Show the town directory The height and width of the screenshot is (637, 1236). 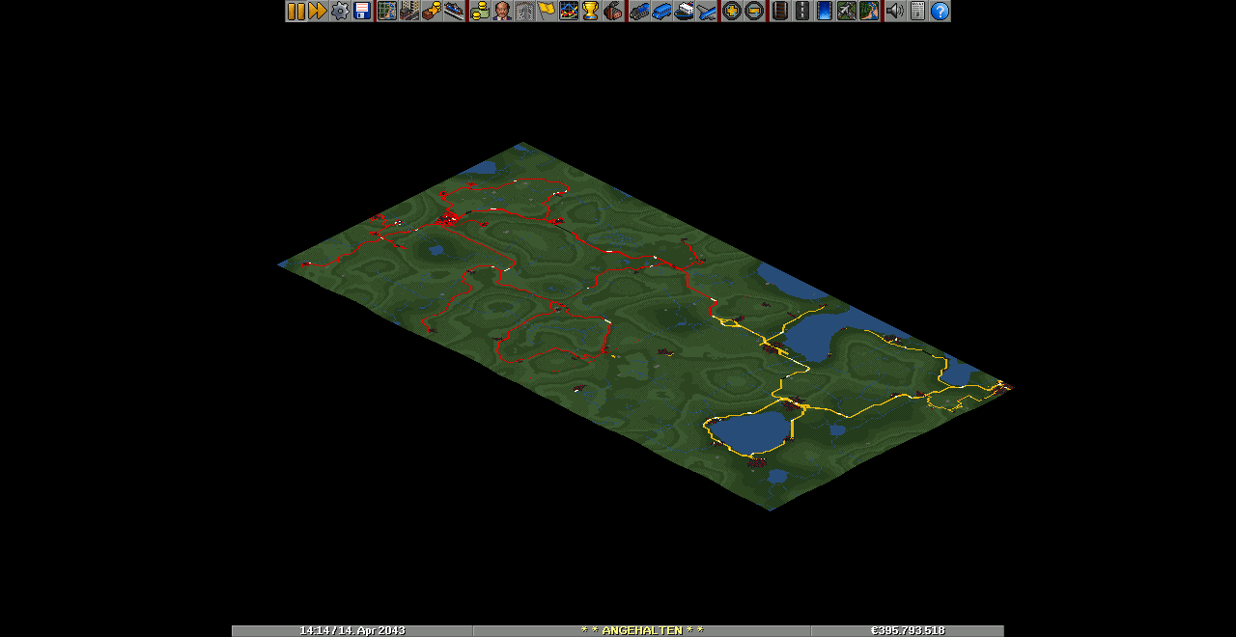coord(409,11)
